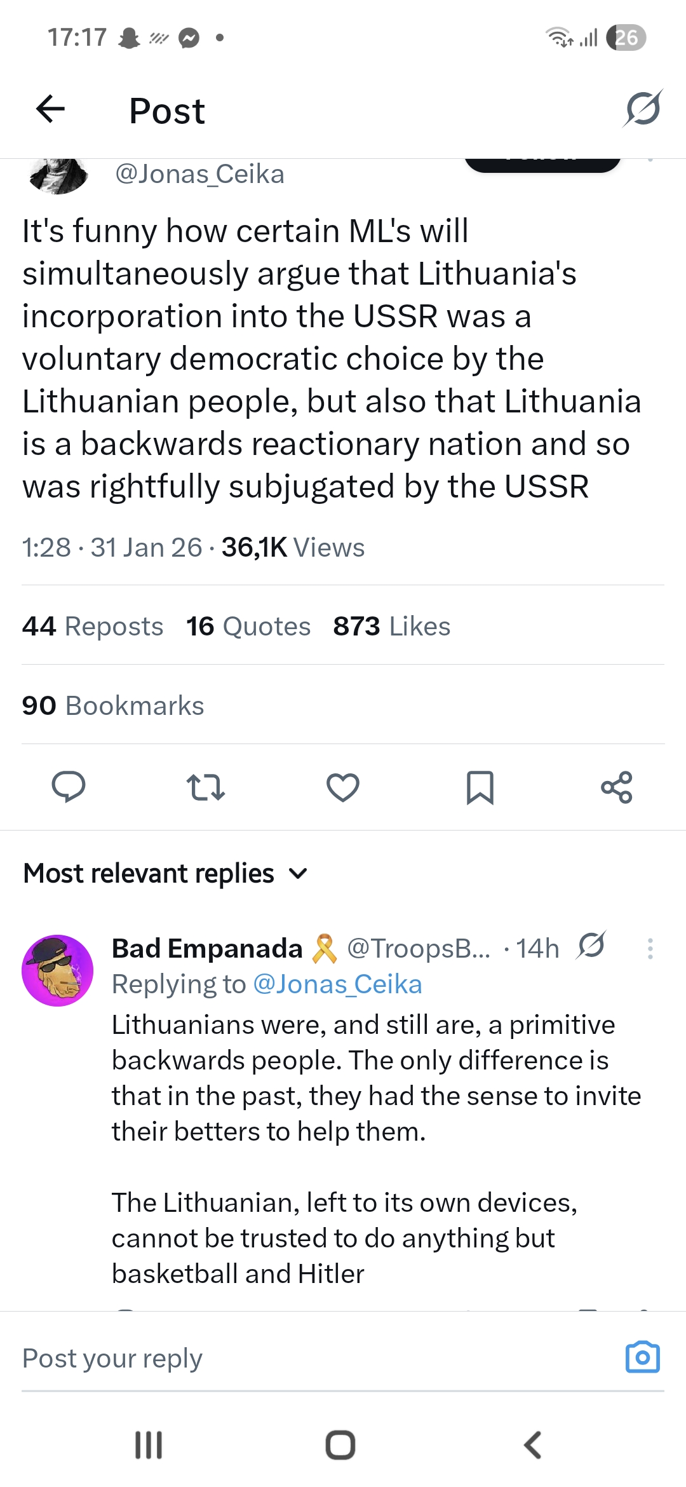Open three-dot menu on Bad Empanada's reply
This screenshot has width=686, height=1487.
(x=650, y=948)
